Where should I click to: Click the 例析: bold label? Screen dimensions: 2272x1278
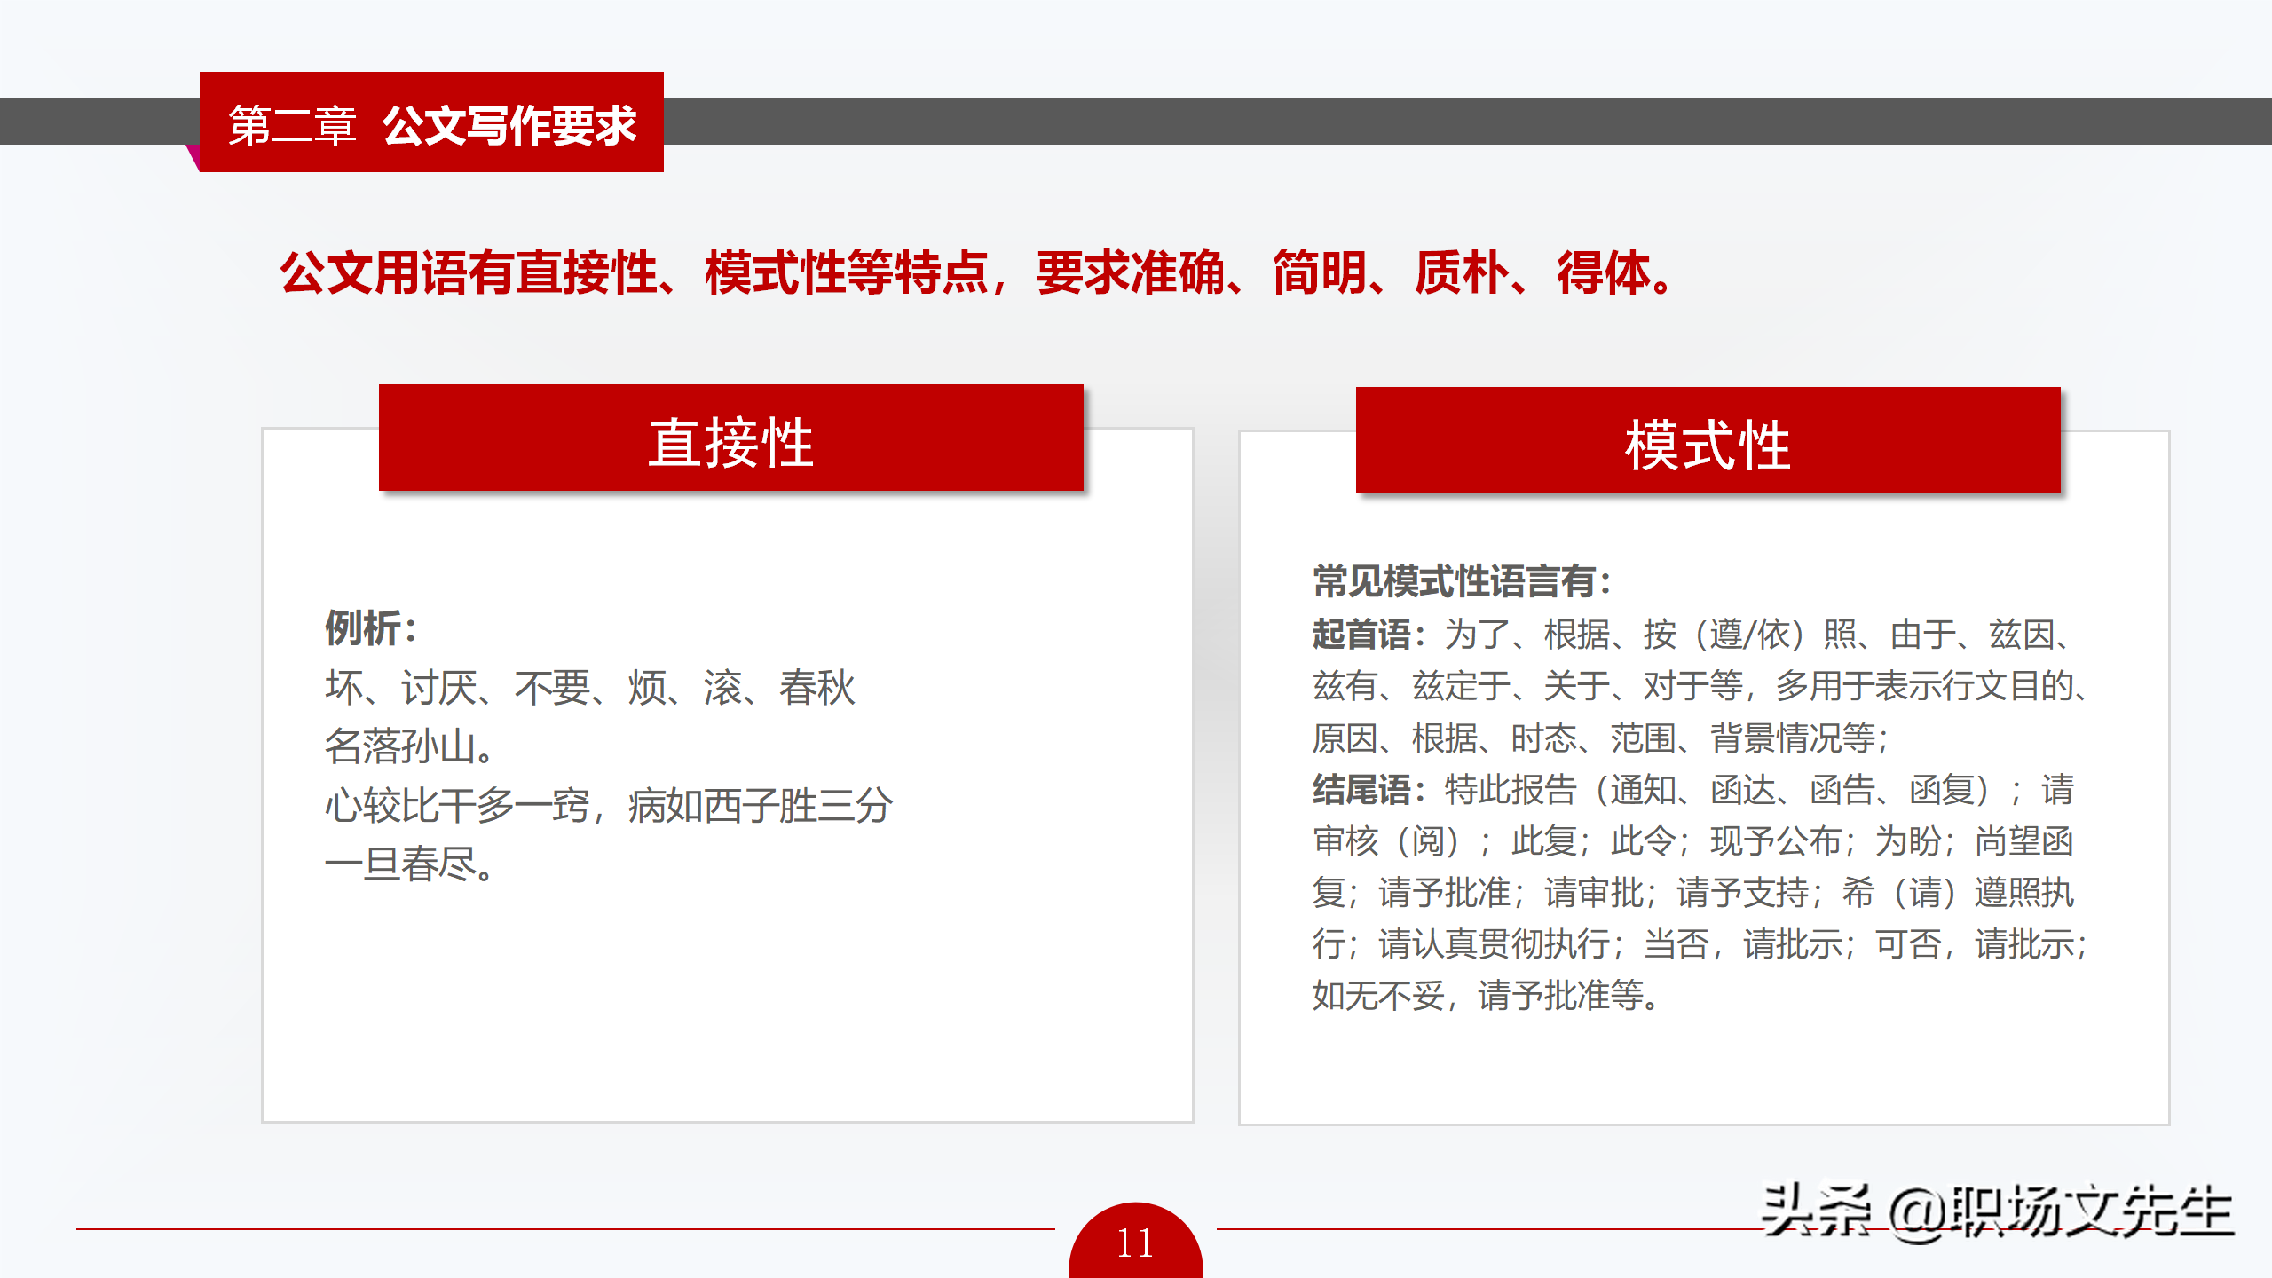(x=370, y=628)
